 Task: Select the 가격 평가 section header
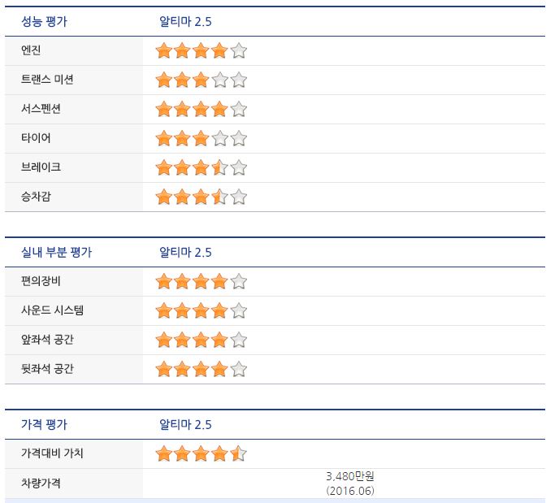point(44,424)
